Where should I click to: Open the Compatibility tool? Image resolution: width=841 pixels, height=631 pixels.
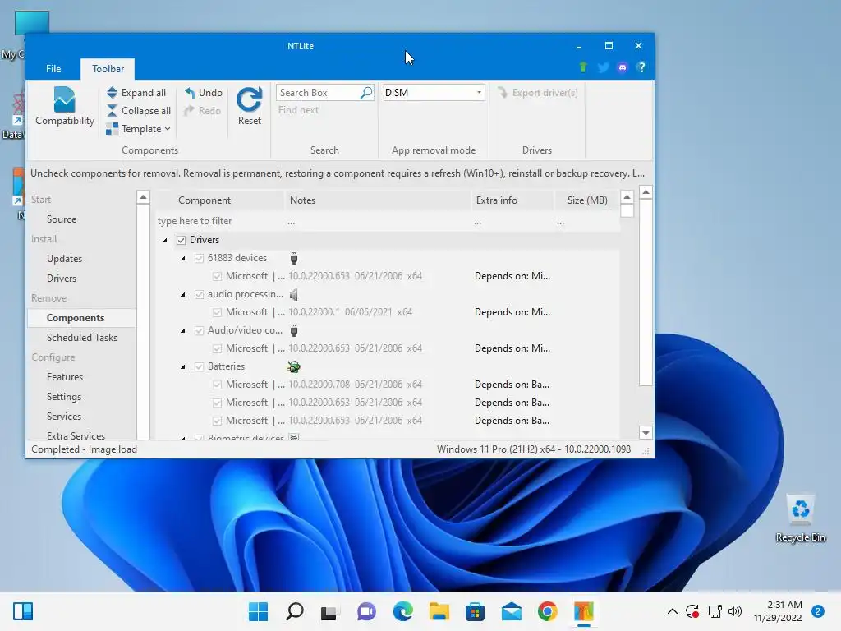64,106
